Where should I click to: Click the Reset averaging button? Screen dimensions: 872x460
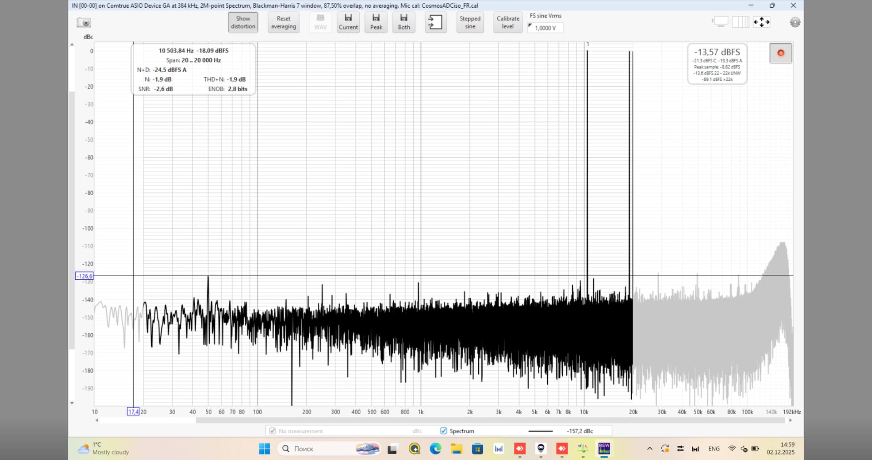283,22
